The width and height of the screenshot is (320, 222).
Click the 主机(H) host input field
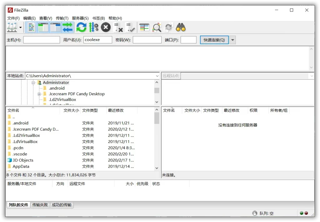tap(42, 40)
